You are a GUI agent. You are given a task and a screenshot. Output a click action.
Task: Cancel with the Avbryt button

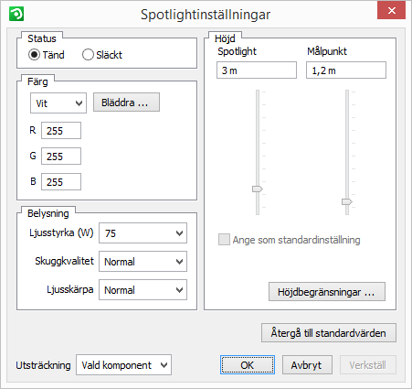(307, 365)
